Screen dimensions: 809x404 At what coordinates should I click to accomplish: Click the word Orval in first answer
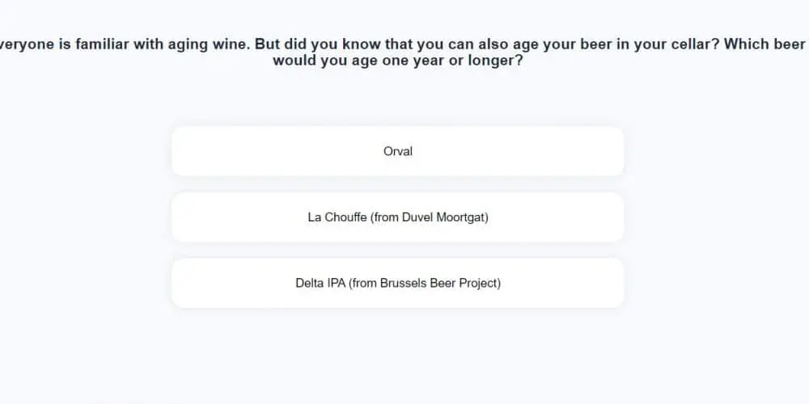[398, 151]
